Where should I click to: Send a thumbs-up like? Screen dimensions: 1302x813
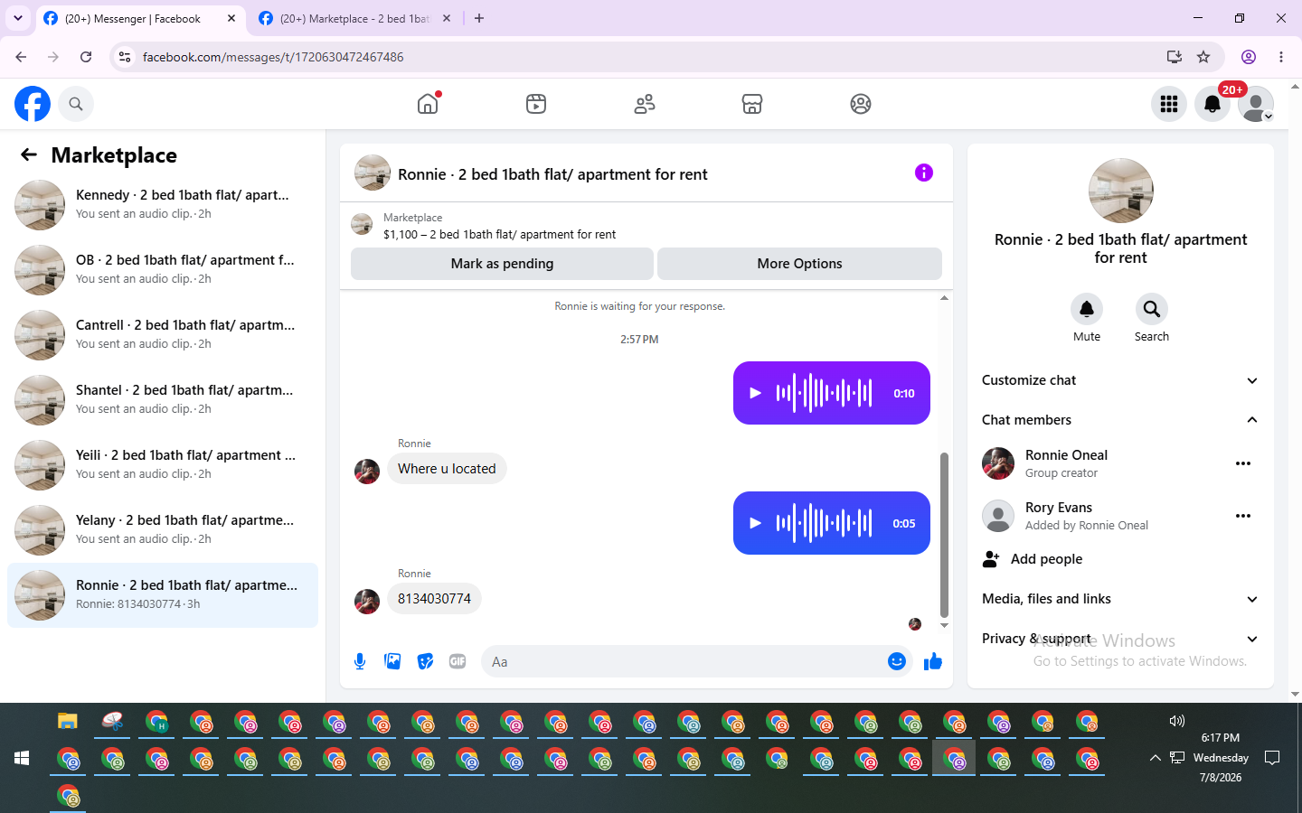[x=933, y=661]
